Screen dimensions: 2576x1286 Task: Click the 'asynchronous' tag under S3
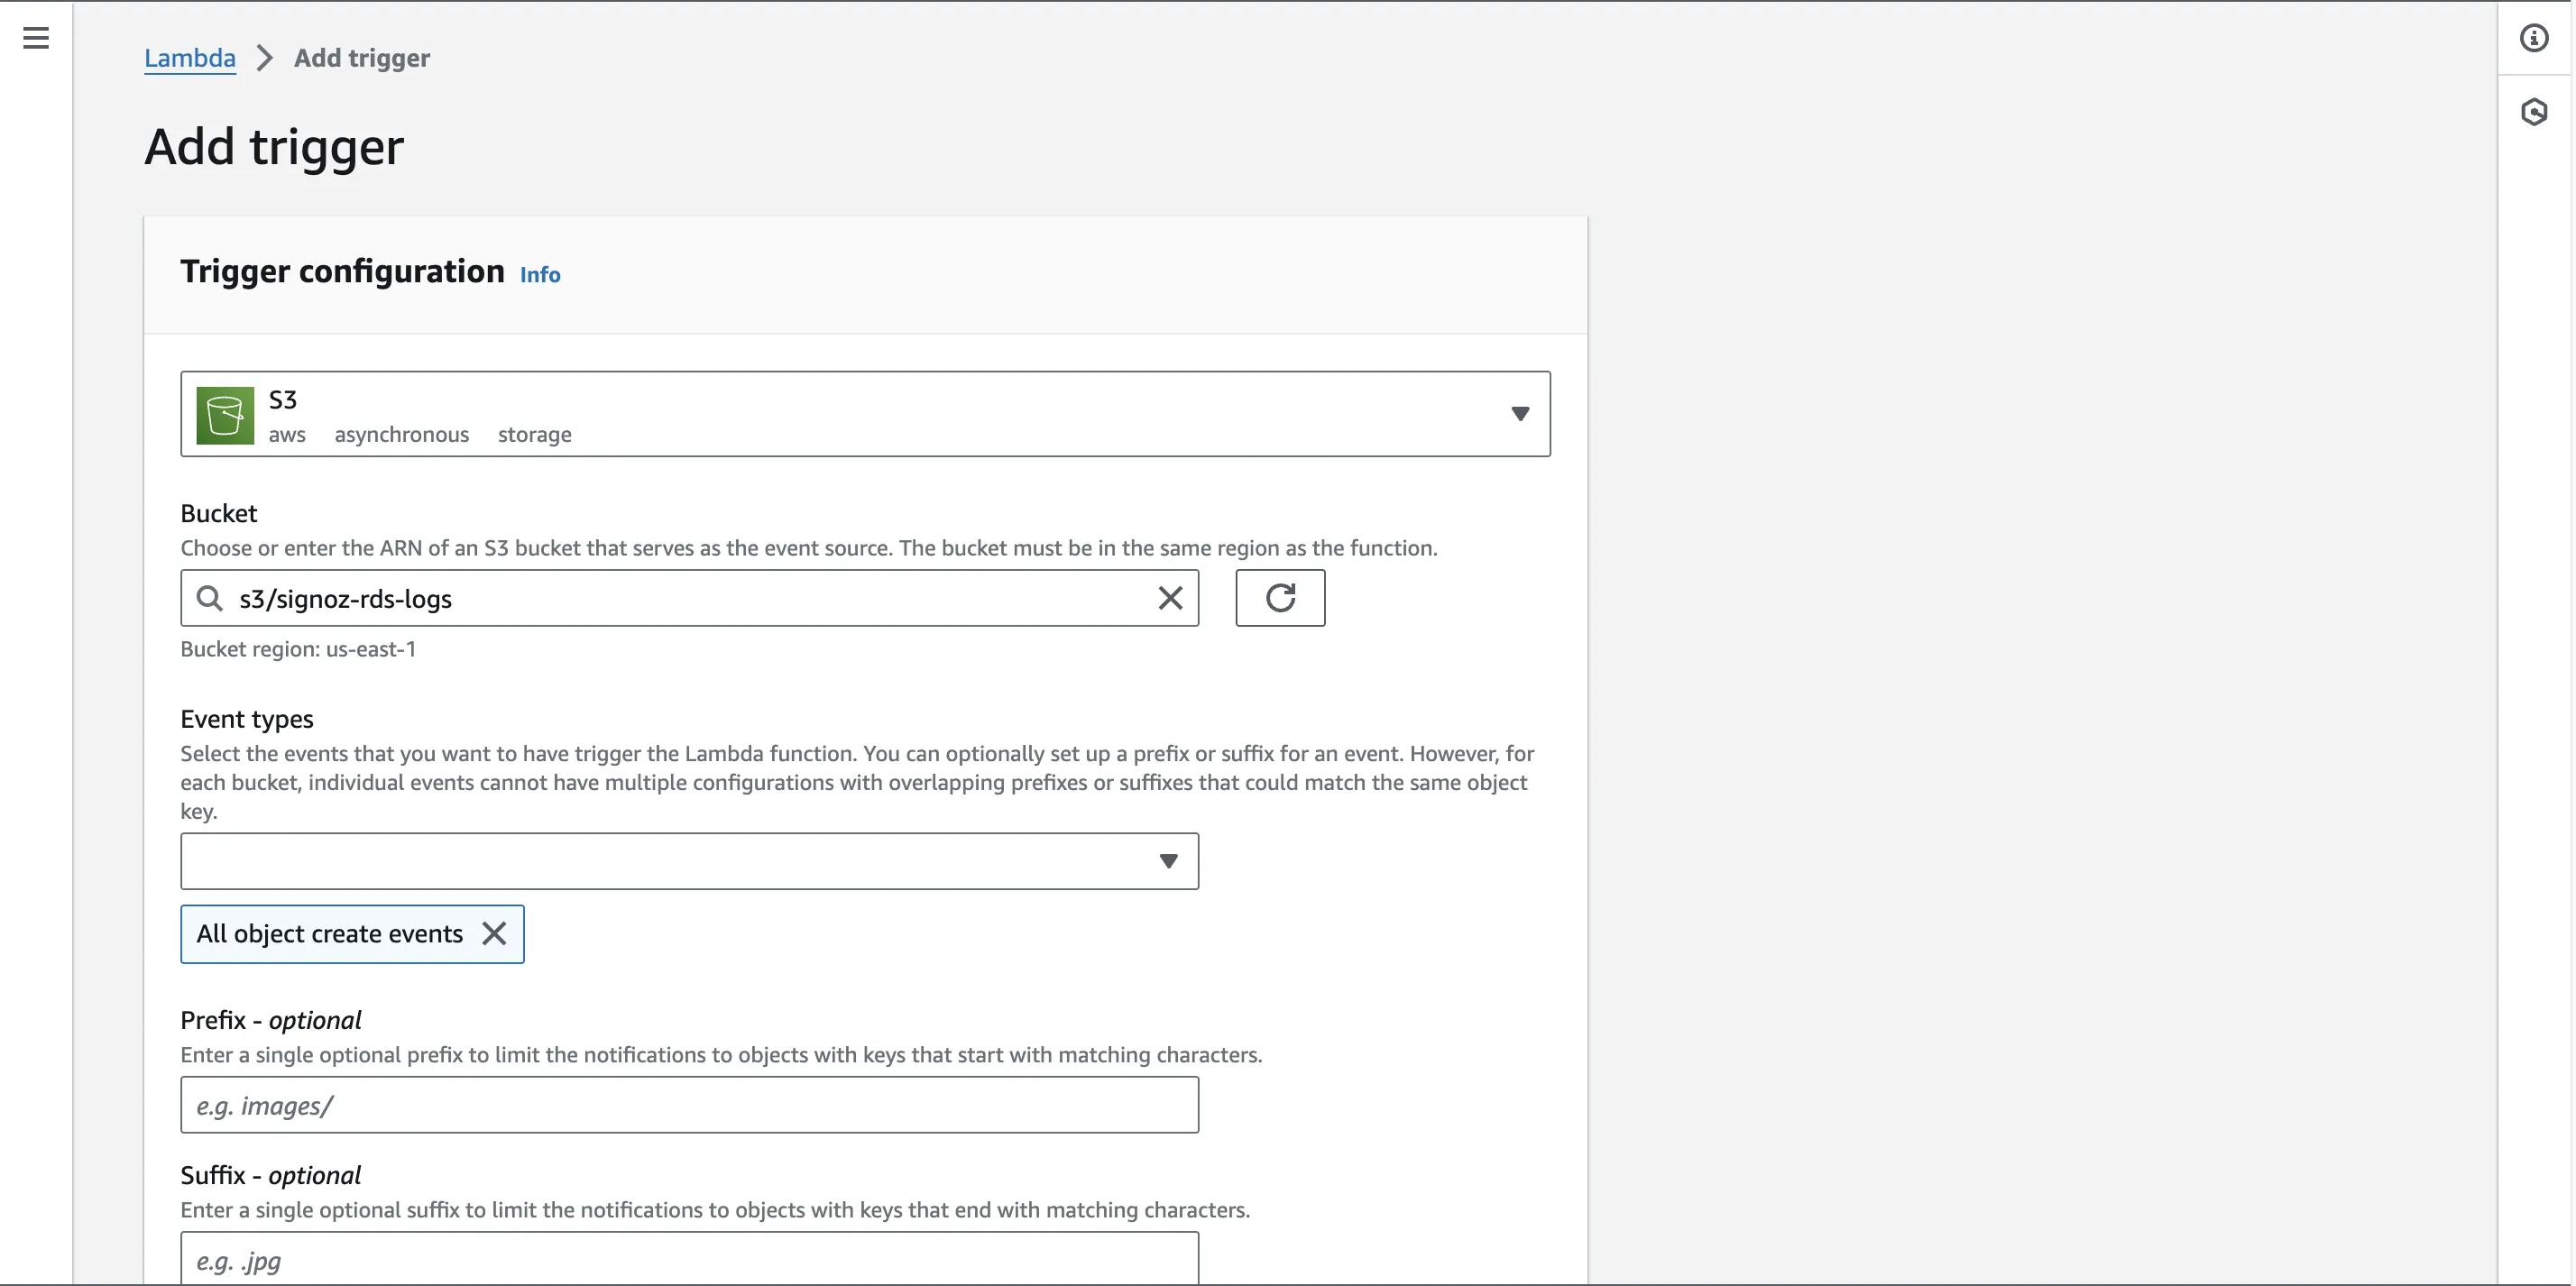pyautogui.click(x=402, y=435)
